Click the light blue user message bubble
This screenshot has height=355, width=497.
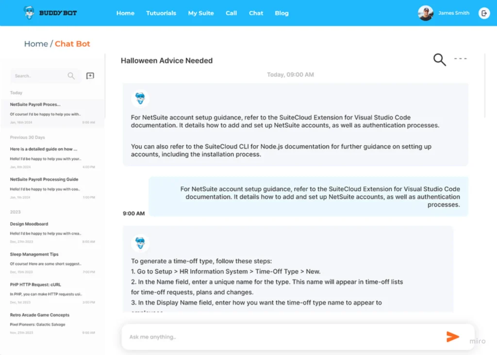[x=308, y=197]
